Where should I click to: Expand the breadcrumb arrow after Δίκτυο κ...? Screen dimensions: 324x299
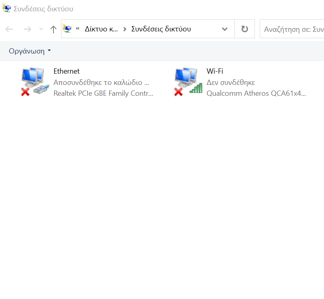click(125, 29)
